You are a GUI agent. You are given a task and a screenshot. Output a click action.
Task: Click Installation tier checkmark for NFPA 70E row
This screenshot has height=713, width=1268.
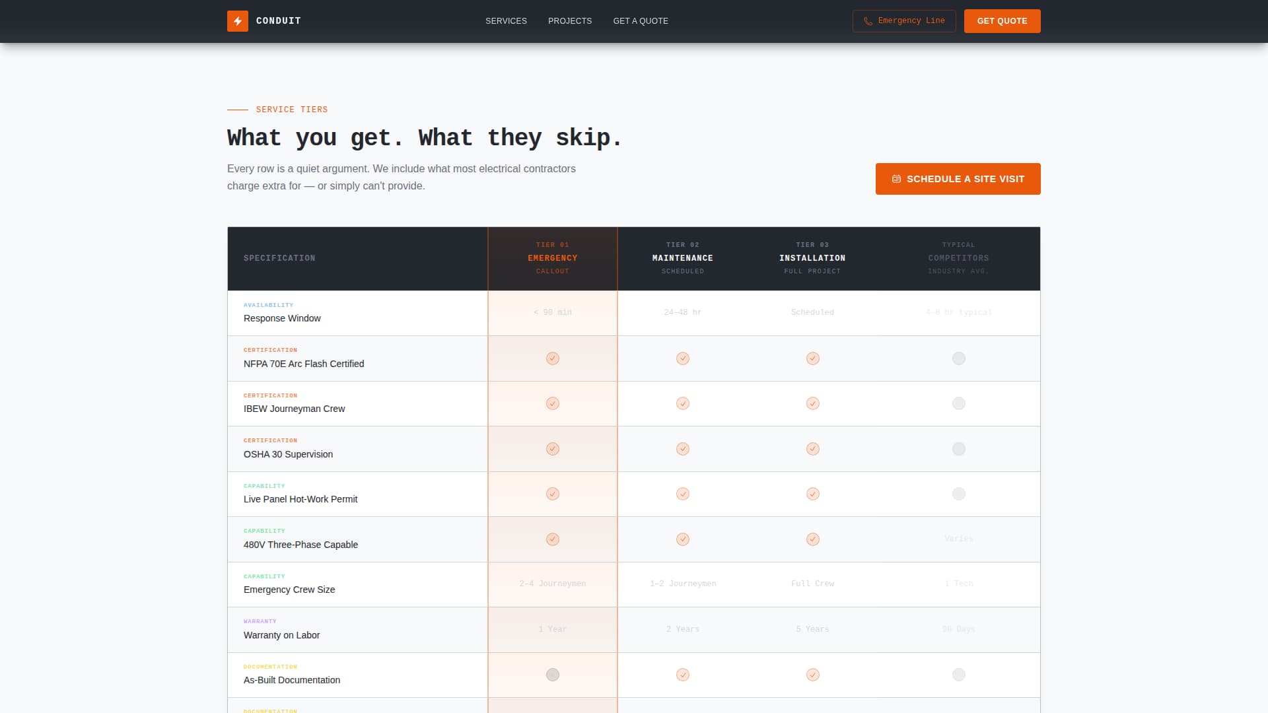pos(813,358)
